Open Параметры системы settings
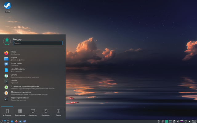This screenshot has height=123, width=197. (33, 99)
